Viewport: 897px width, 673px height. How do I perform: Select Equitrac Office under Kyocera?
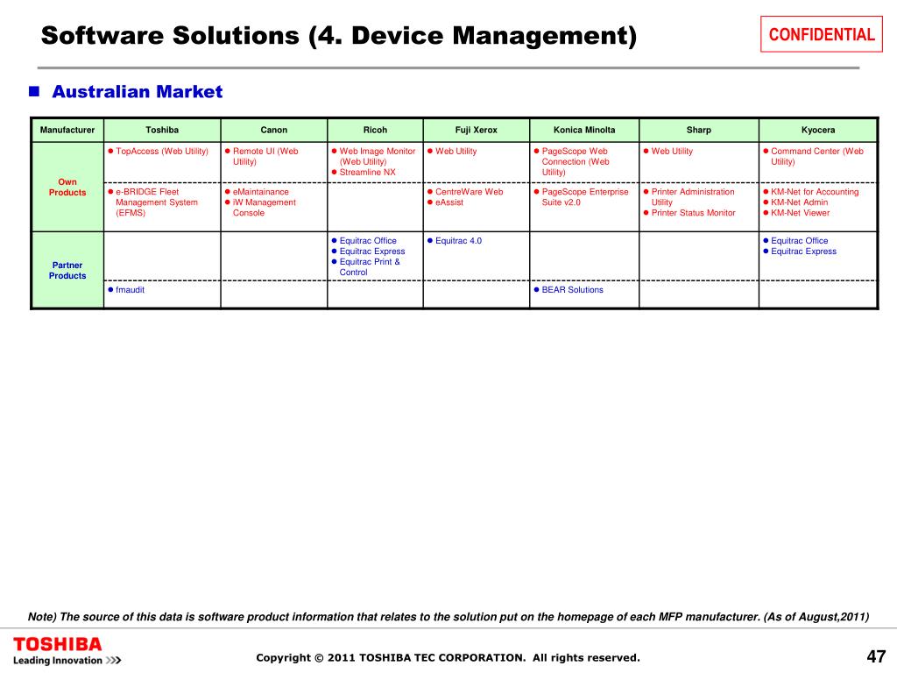[799, 241]
